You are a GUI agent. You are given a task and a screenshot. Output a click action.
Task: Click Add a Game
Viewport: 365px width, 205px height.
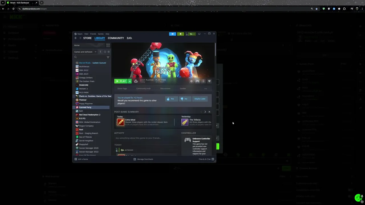tap(81, 159)
